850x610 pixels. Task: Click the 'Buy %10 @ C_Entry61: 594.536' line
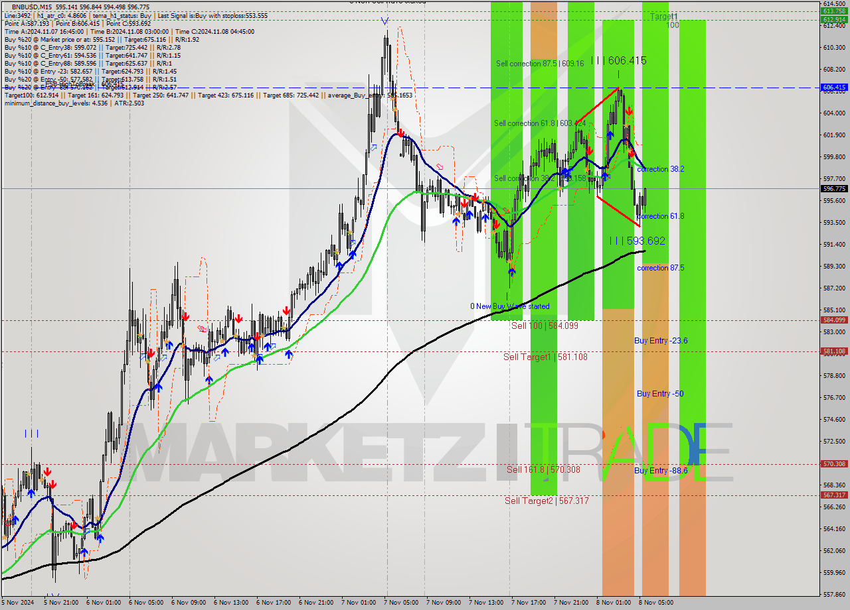pyautogui.click(x=92, y=55)
